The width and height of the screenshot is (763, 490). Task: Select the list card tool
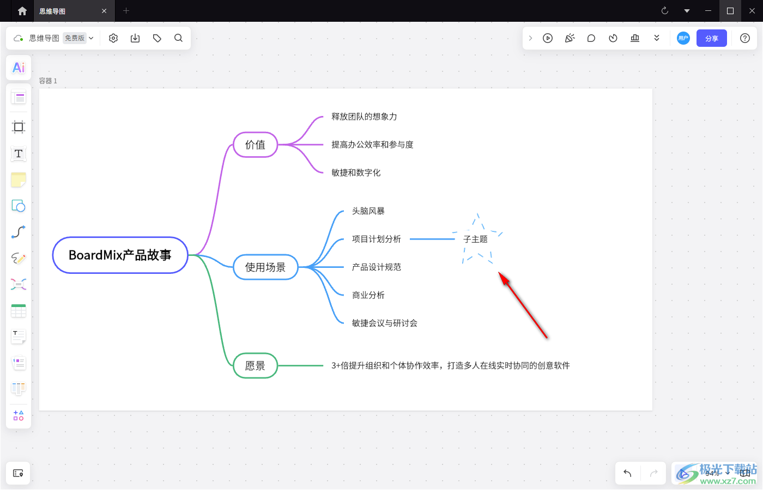pos(19,363)
